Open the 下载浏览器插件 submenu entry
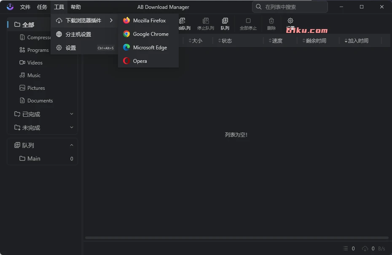The height and width of the screenshot is (255, 392). pos(84,21)
